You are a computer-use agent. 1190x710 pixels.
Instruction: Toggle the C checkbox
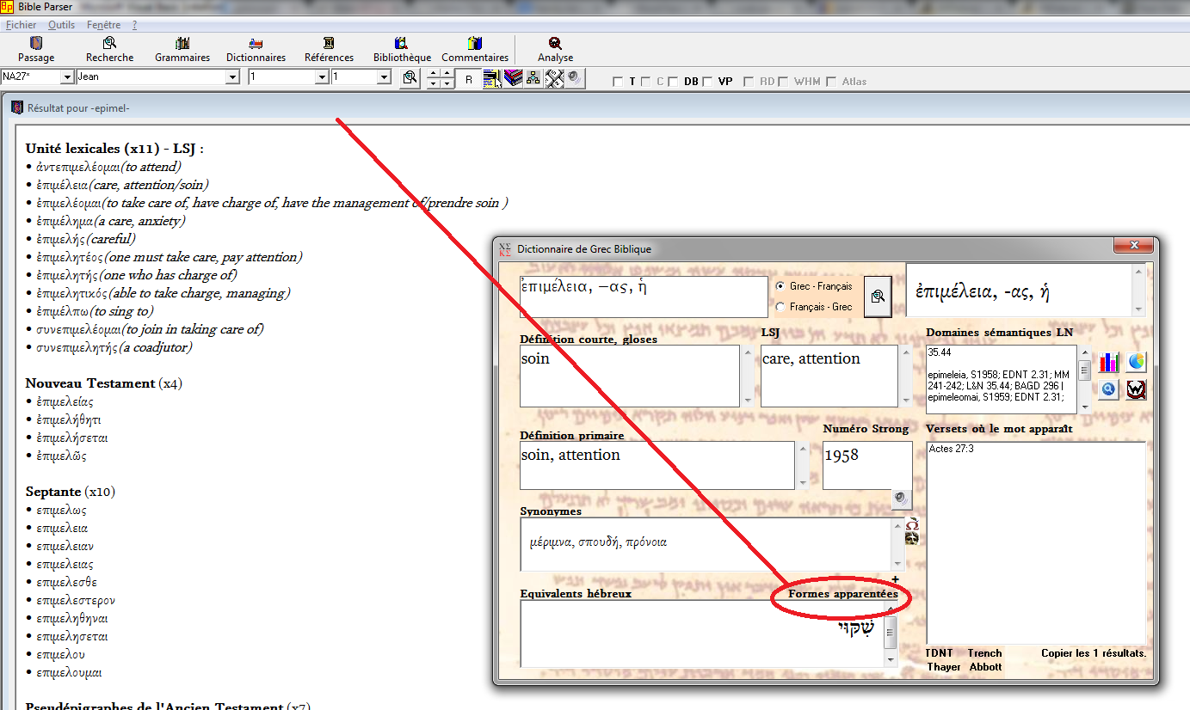pyautogui.click(x=646, y=82)
